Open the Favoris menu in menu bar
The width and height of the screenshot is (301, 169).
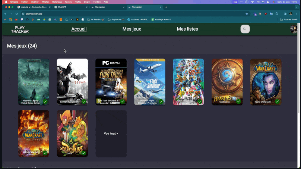coord(68,2)
